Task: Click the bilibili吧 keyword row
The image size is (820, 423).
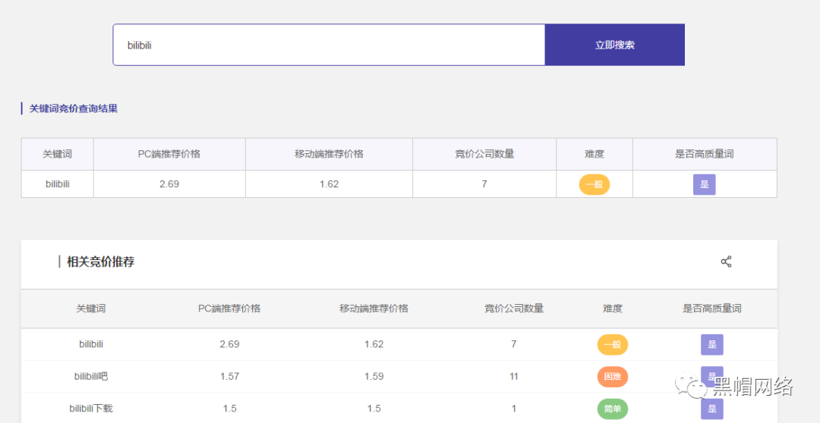Action: (91, 376)
